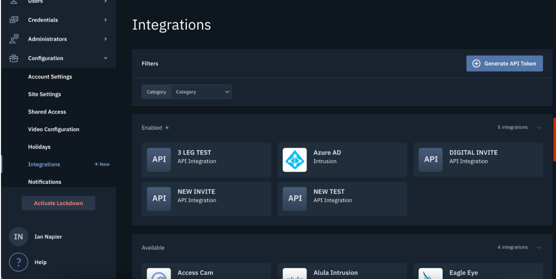Expand the Credentials menu arrow
Screen dimensions: 556x279
(x=106, y=20)
